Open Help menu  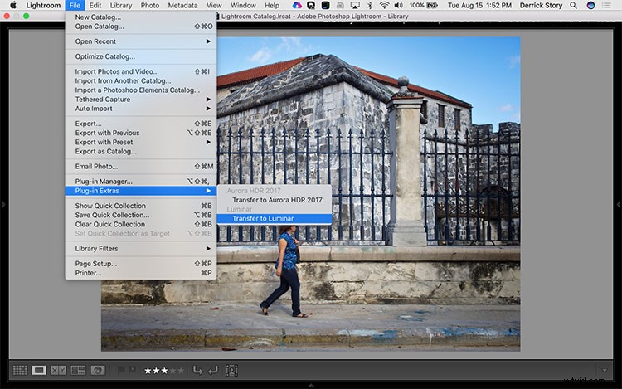pyautogui.click(x=272, y=5)
